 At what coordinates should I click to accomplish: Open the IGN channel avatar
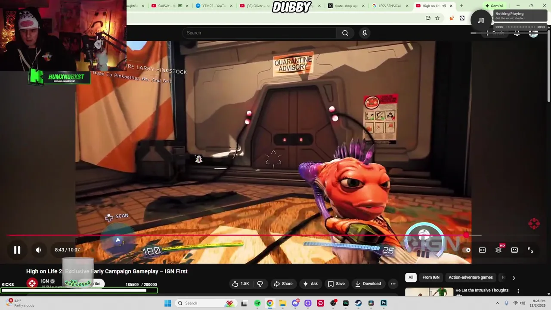tap(32, 283)
